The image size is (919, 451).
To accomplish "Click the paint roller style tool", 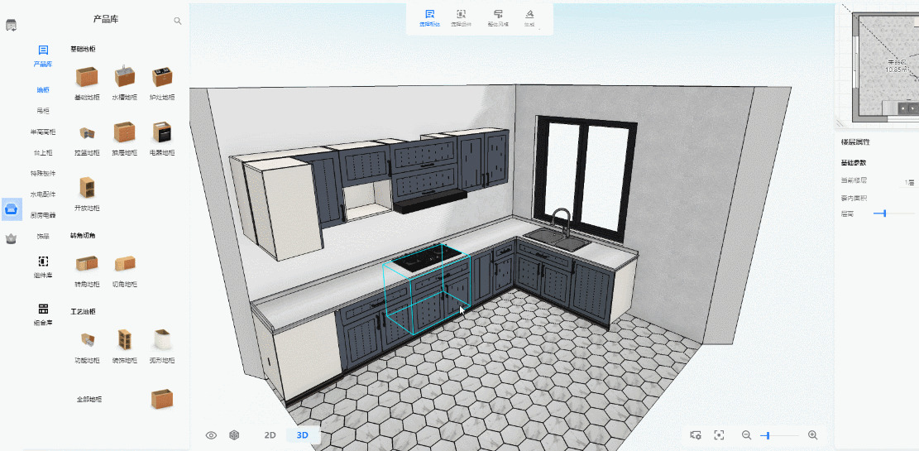I will [498, 18].
